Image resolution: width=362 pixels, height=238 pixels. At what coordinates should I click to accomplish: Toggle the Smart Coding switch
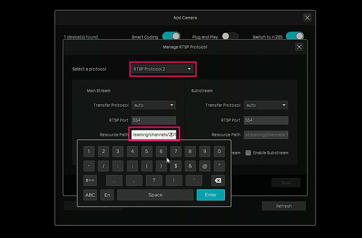coord(171,36)
